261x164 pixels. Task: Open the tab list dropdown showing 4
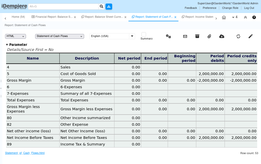click(x=235, y=17)
